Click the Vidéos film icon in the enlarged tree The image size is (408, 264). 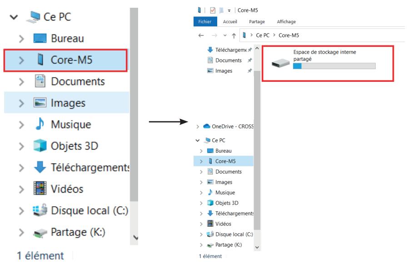coord(40,189)
